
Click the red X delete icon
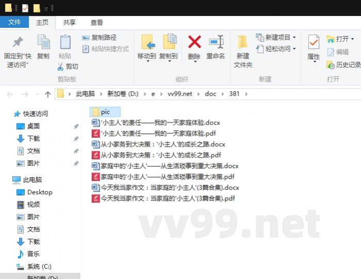pos(194,42)
